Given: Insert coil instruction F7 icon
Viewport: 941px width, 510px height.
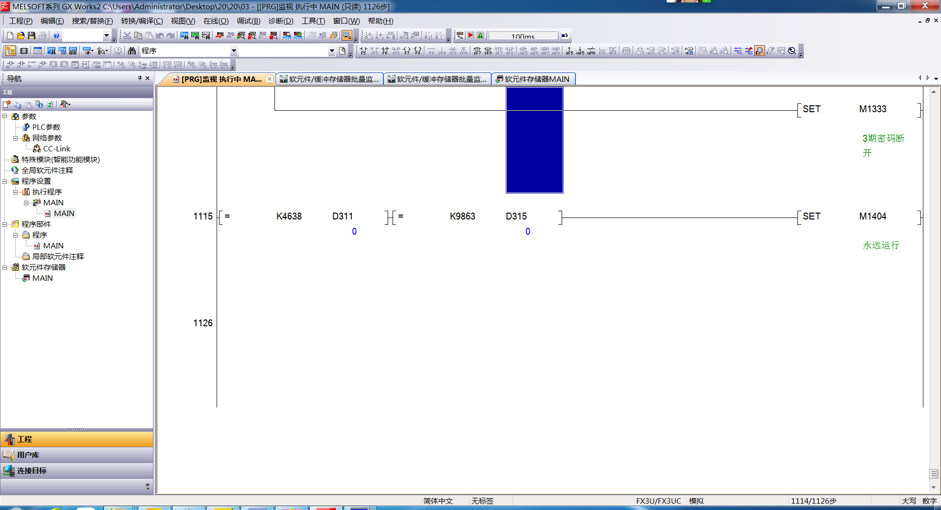Looking at the screenshot, I should [406, 51].
